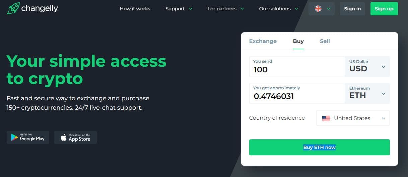Expand the Support menu chevron
This screenshot has width=408, height=177.
(191, 9)
